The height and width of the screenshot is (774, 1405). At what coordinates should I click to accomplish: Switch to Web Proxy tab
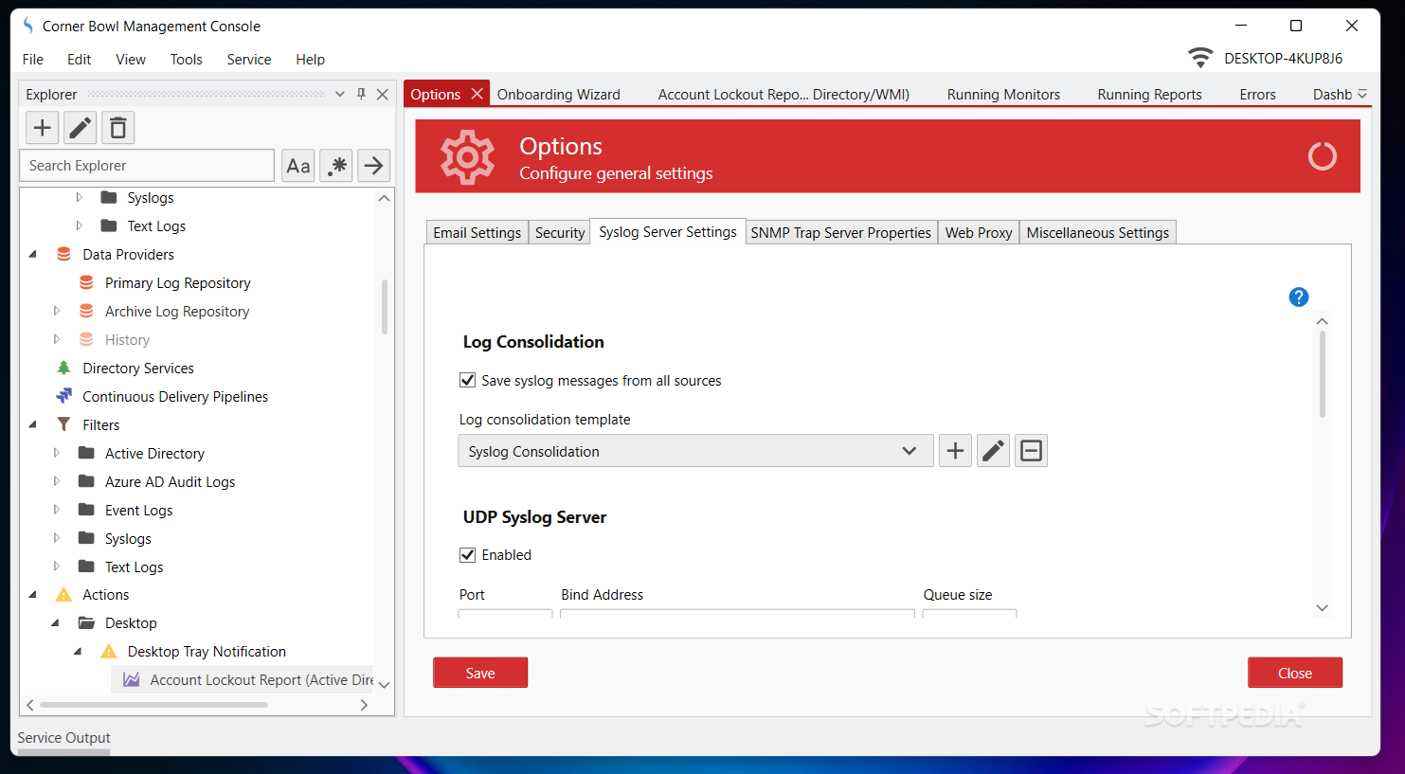coord(979,232)
